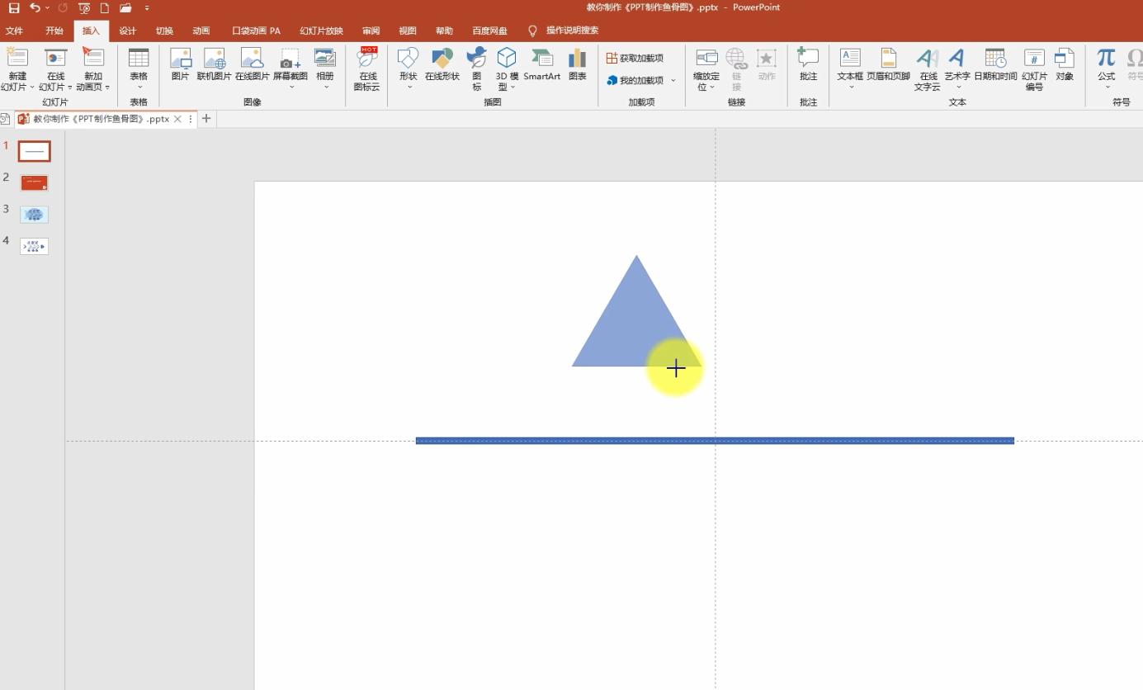The image size is (1143, 690).
Task: Start slideshow from beginning via quick access icon
Action: (x=84, y=8)
